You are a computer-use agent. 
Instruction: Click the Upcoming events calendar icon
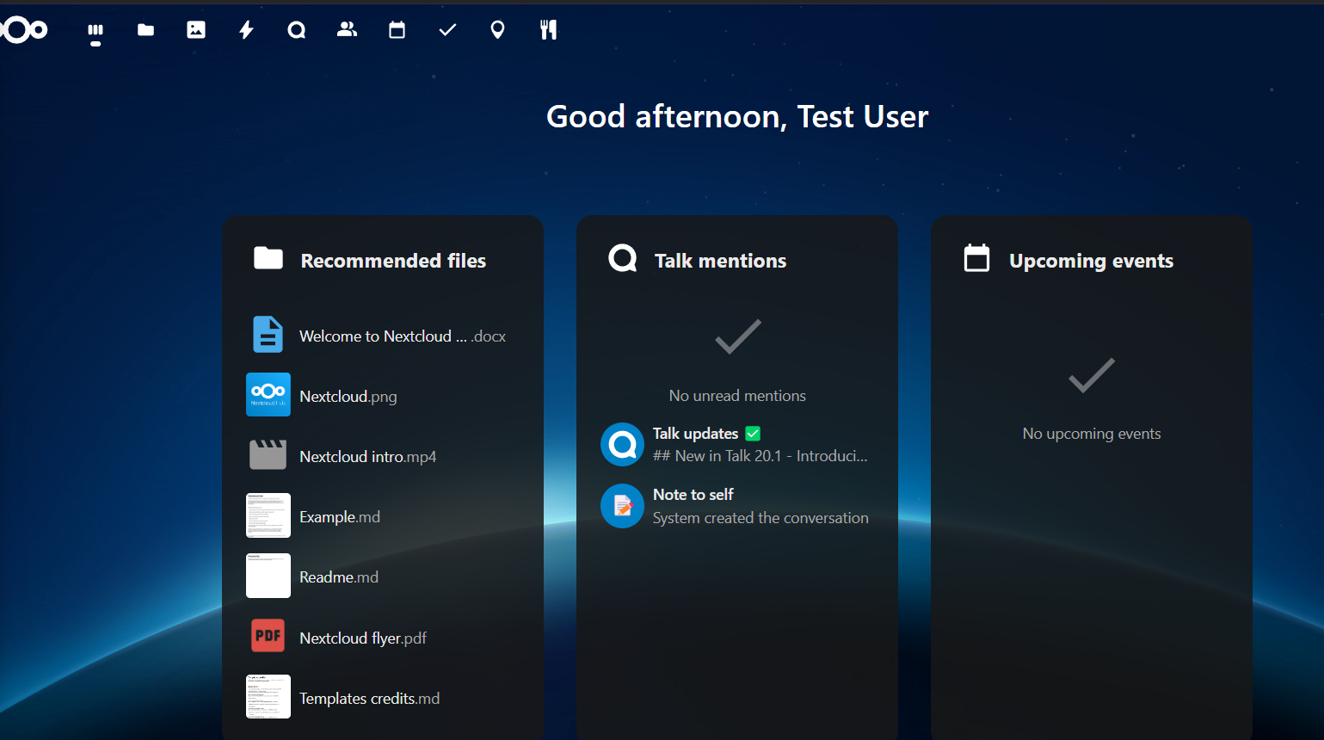[x=976, y=258]
